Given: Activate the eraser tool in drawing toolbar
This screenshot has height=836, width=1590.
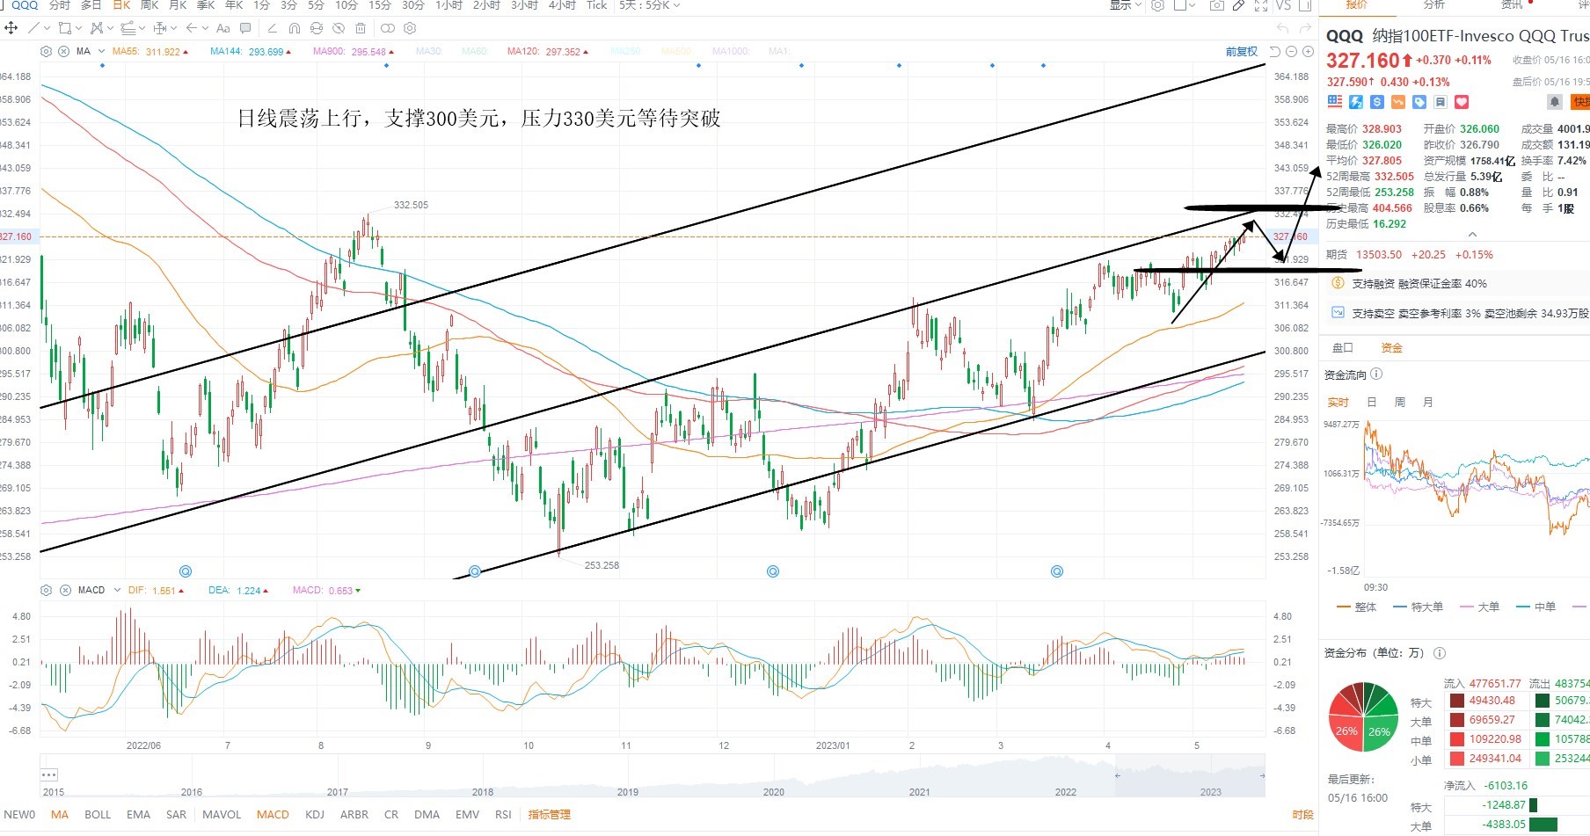Looking at the screenshot, I should pos(273,28).
